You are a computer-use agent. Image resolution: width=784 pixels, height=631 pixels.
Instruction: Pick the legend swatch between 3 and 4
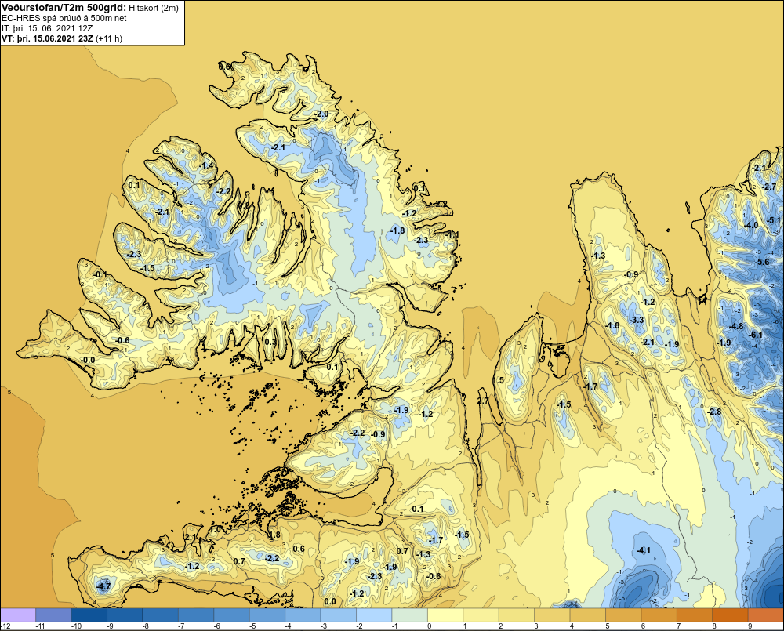(x=552, y=615)
